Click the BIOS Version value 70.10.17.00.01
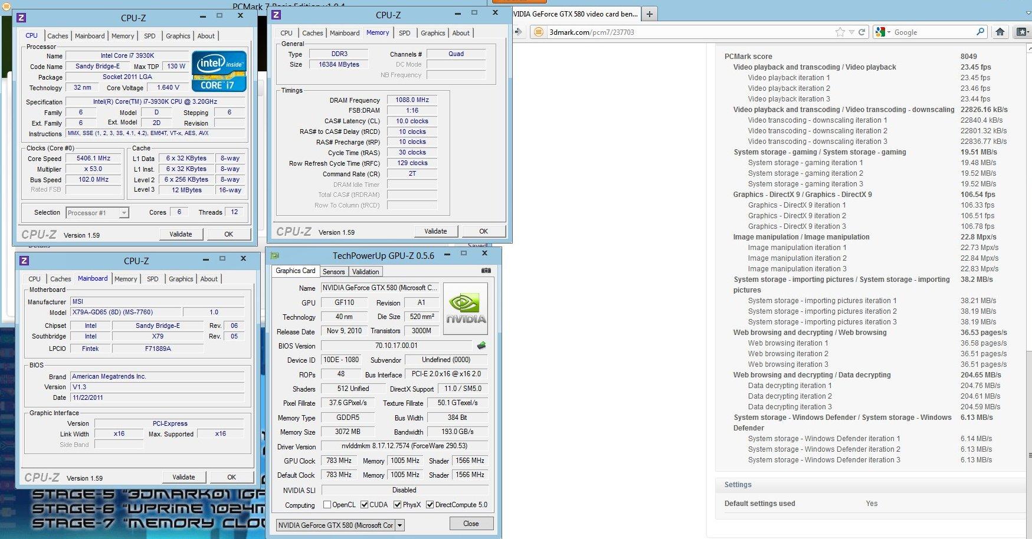Screen dimensions: 1032x539 point(396,346)
